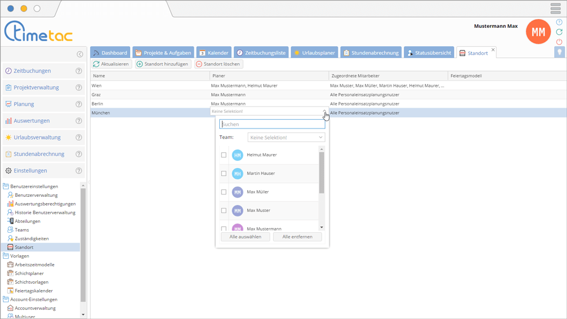
Task: Select the Max Müller checkbox
Action: pyautogui.click(x=224, y=192)
